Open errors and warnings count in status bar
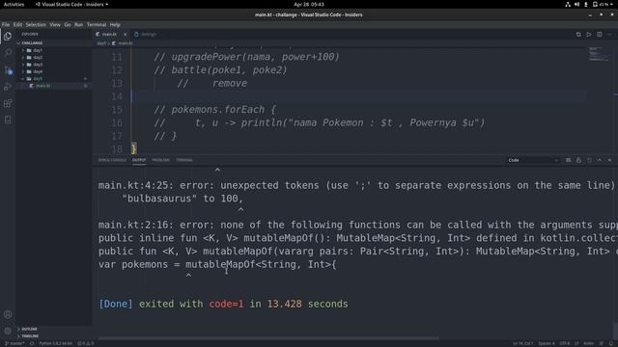618x347 pixels. 86,343
